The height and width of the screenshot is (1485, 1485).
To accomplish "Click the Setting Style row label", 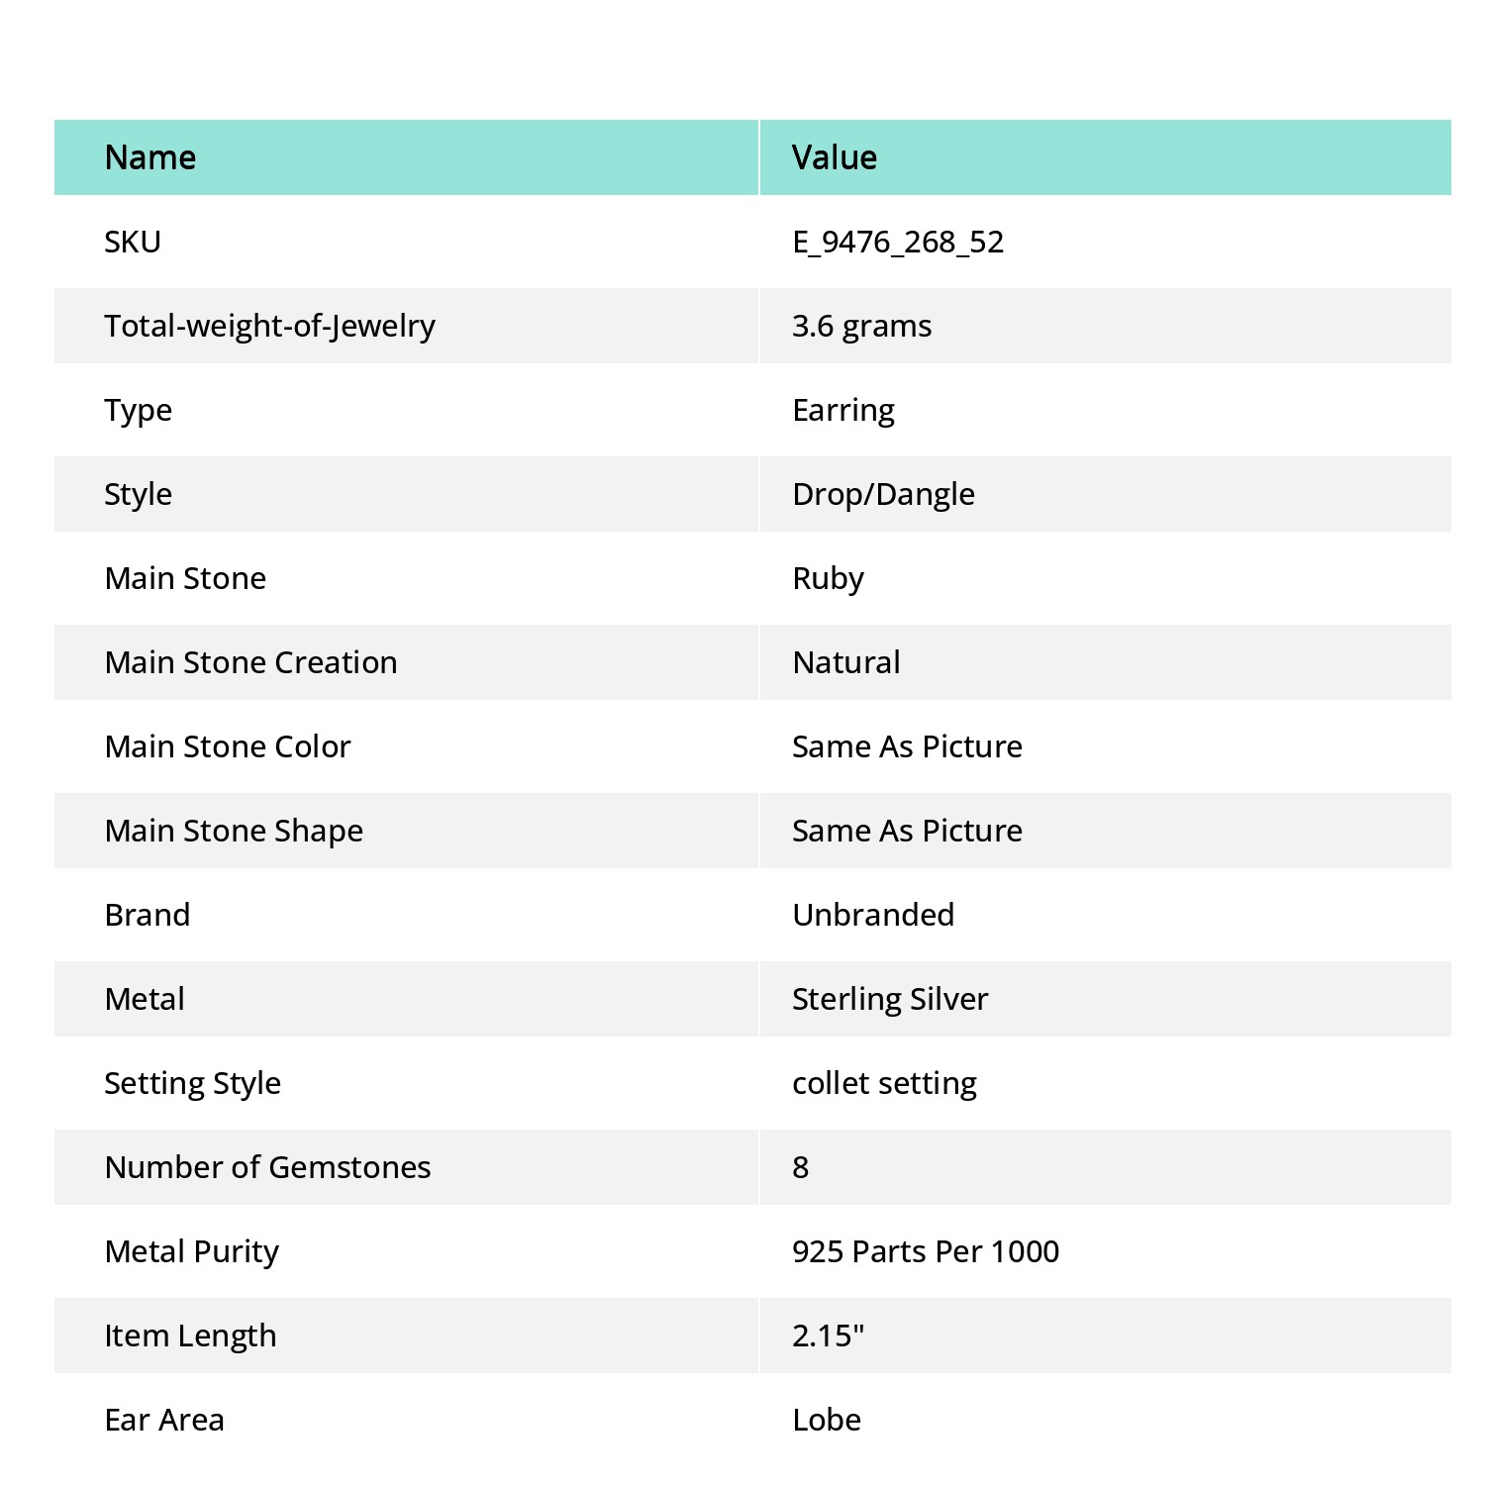I will 193,1083.
